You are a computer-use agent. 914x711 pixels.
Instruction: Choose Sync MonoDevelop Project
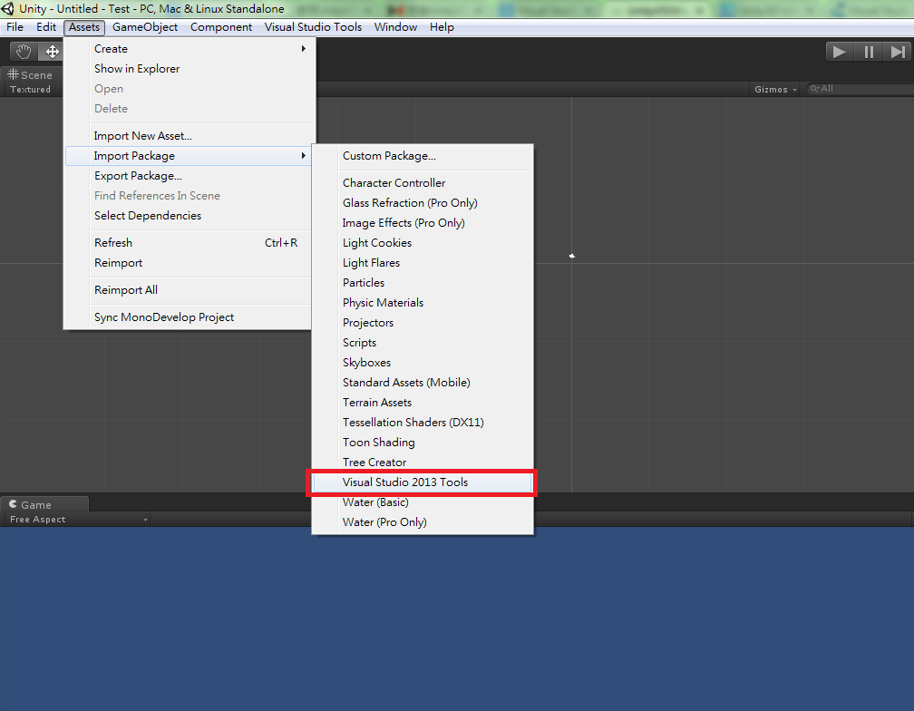[x=189, y=317]
